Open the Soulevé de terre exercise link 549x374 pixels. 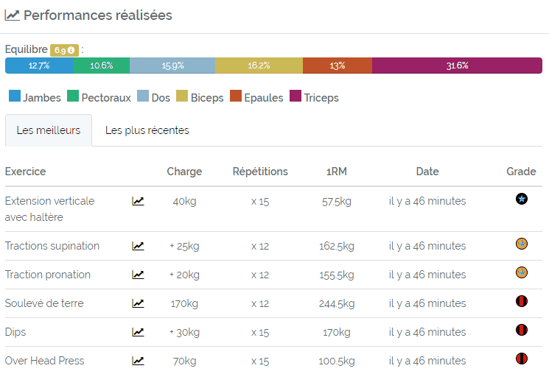[44, 303]
